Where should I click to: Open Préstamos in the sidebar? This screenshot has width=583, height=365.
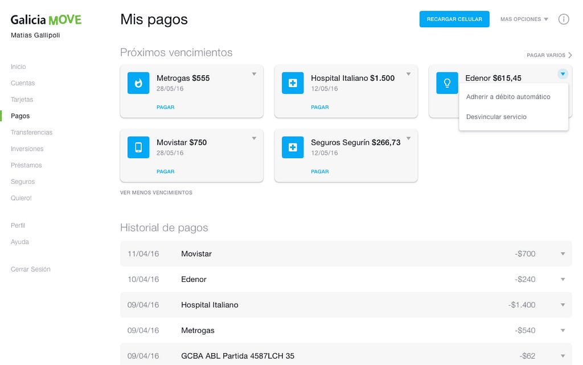click(26, 165)
